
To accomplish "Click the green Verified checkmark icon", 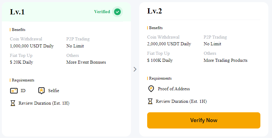I will point(117,12).
